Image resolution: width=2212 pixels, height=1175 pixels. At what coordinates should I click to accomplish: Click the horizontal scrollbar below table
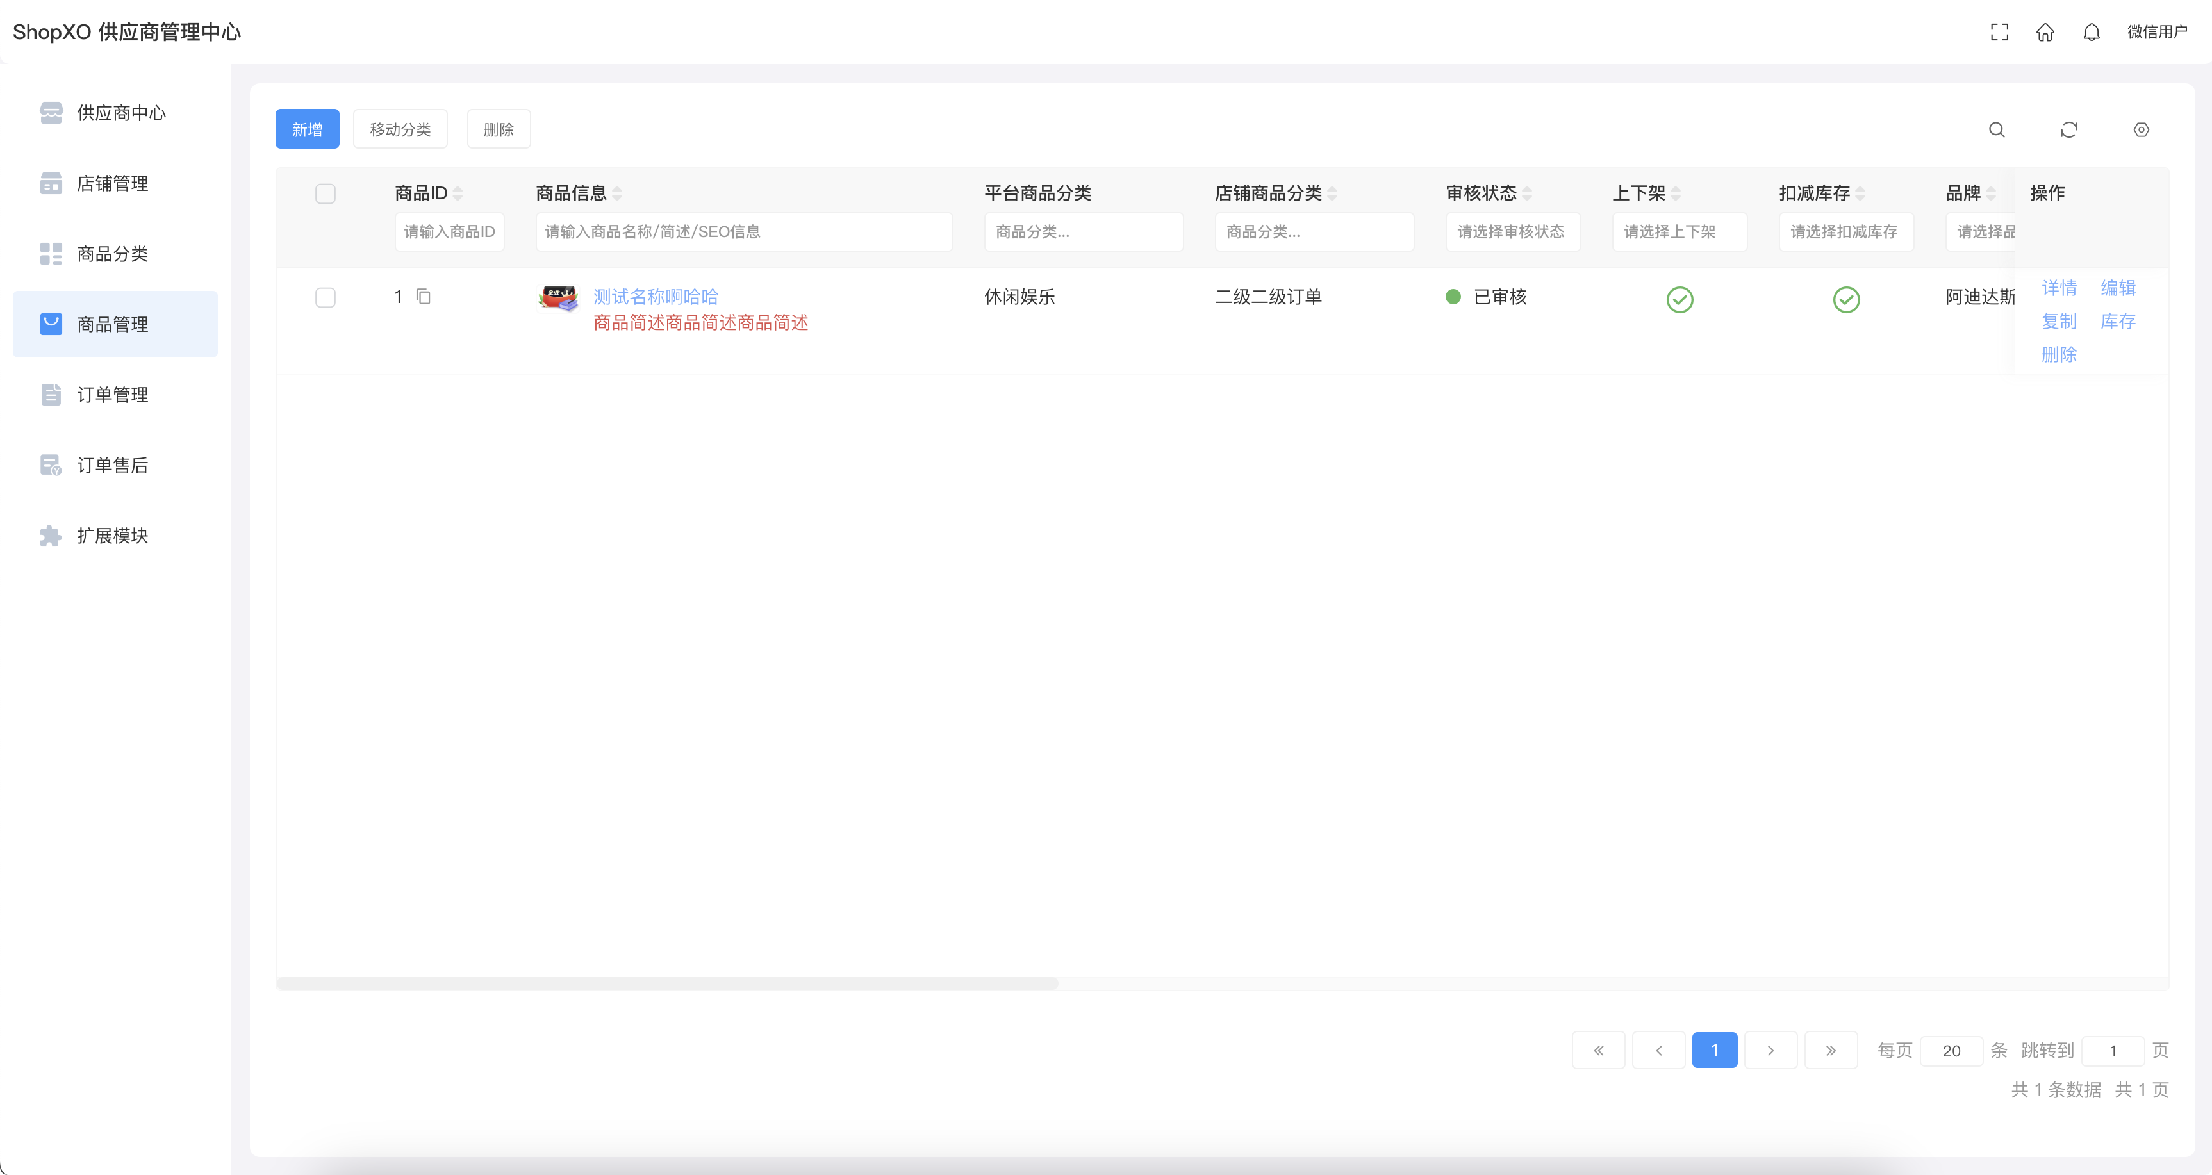(667, 983)
